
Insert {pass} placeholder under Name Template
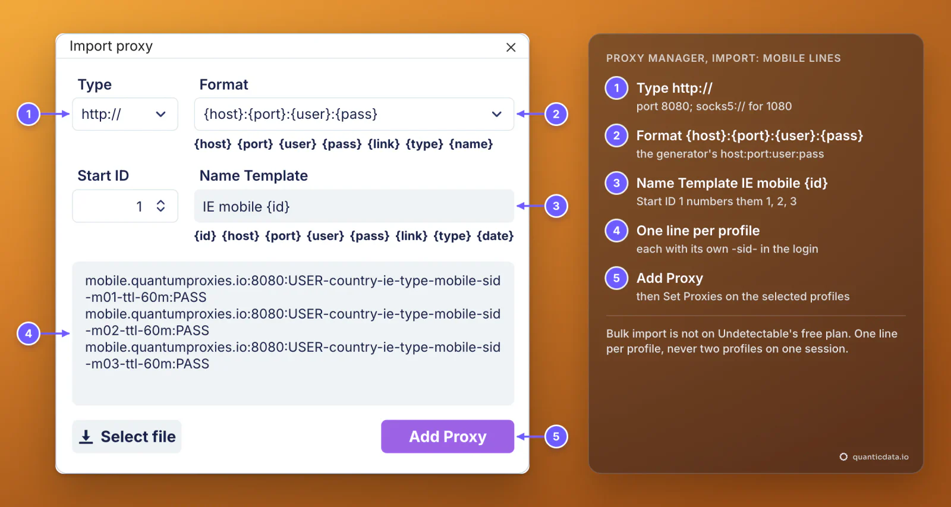(370, 236)
